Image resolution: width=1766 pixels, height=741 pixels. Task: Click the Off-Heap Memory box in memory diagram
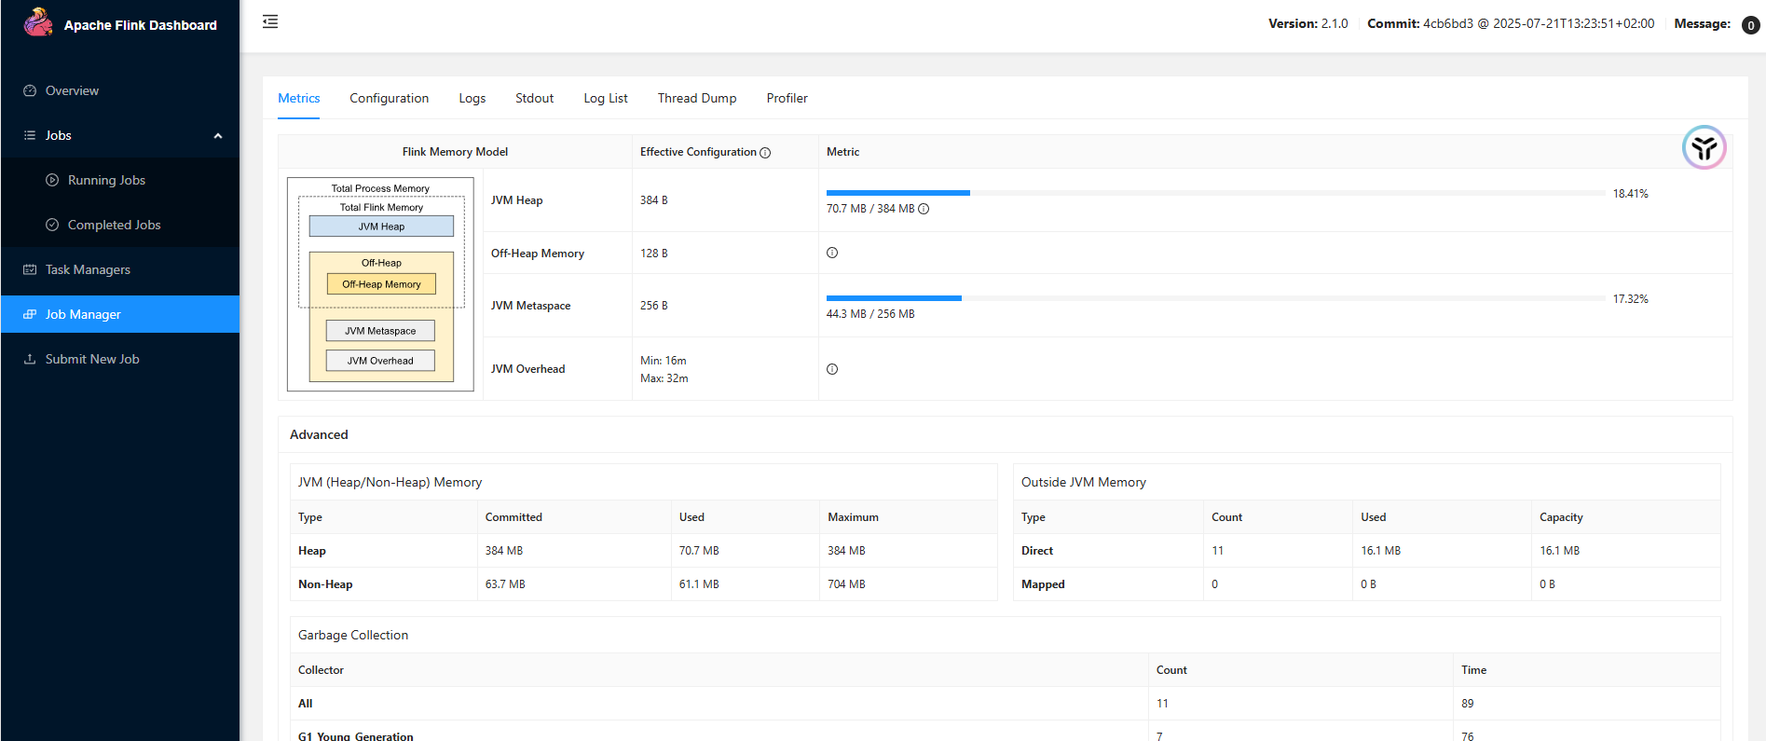pyautogui.click(x=381, y=284)
